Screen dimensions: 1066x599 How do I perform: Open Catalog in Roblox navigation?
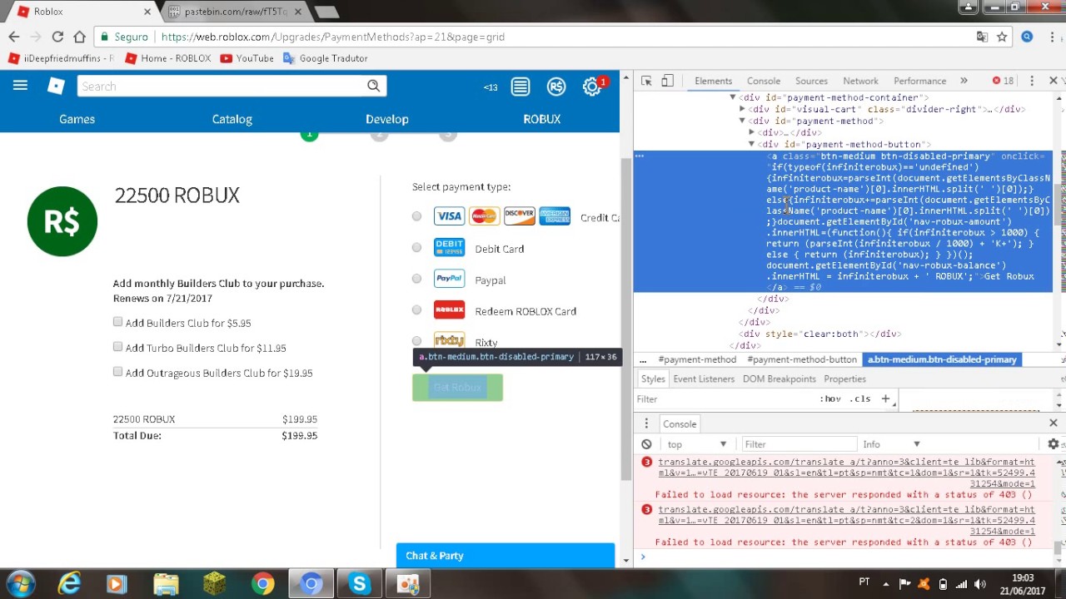coord(232,119)
